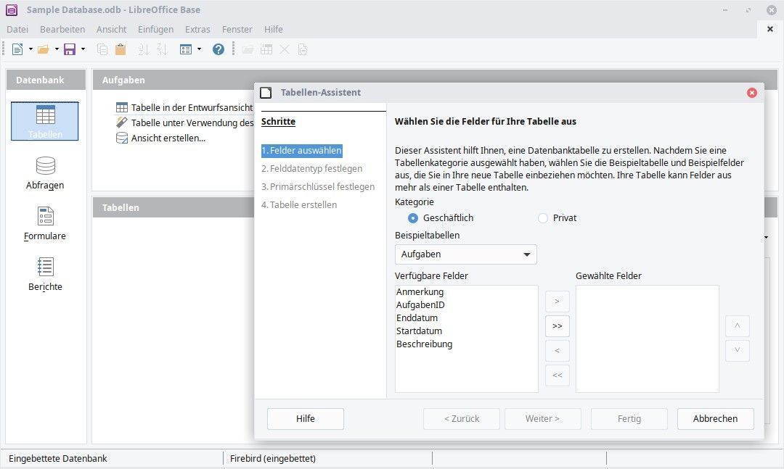Open LibreOffice Help via question mark icon
The height and width of the screenshot is (469, 784).
tap(219, 49)
